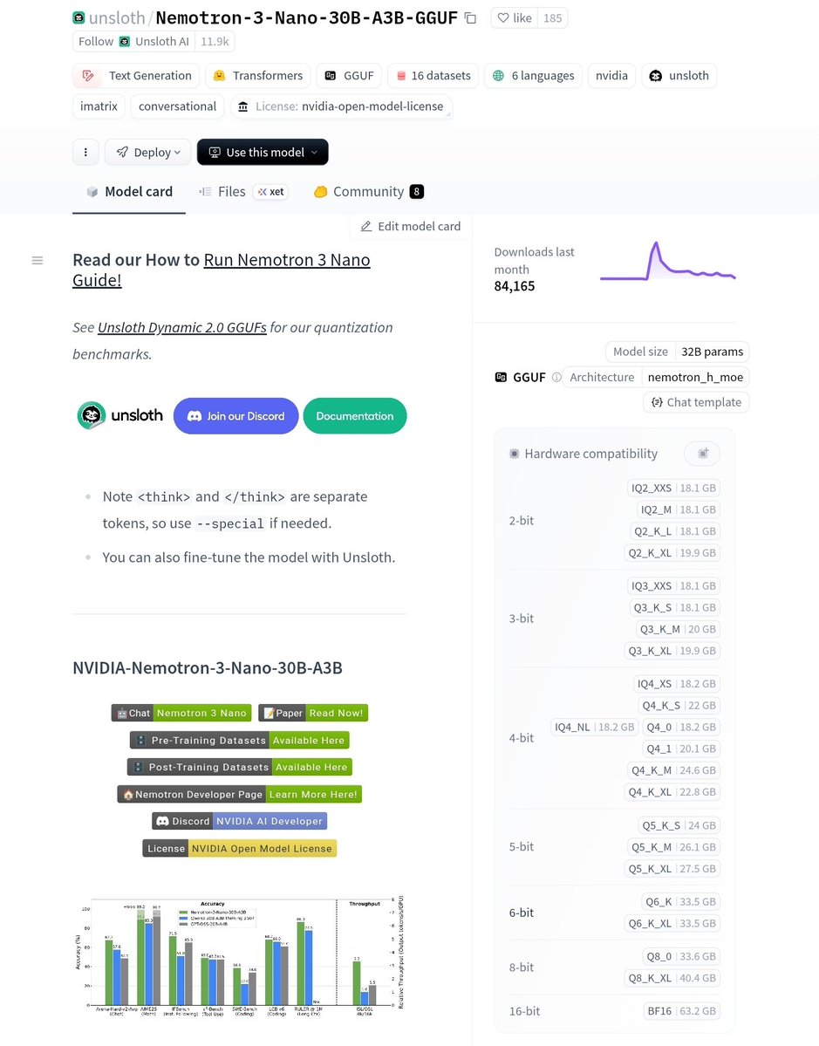Image resolution: width=819 pixels, height=1046 pixels.
Task: Select the BF16 63.2 GB quantization
Action: 681,1011
